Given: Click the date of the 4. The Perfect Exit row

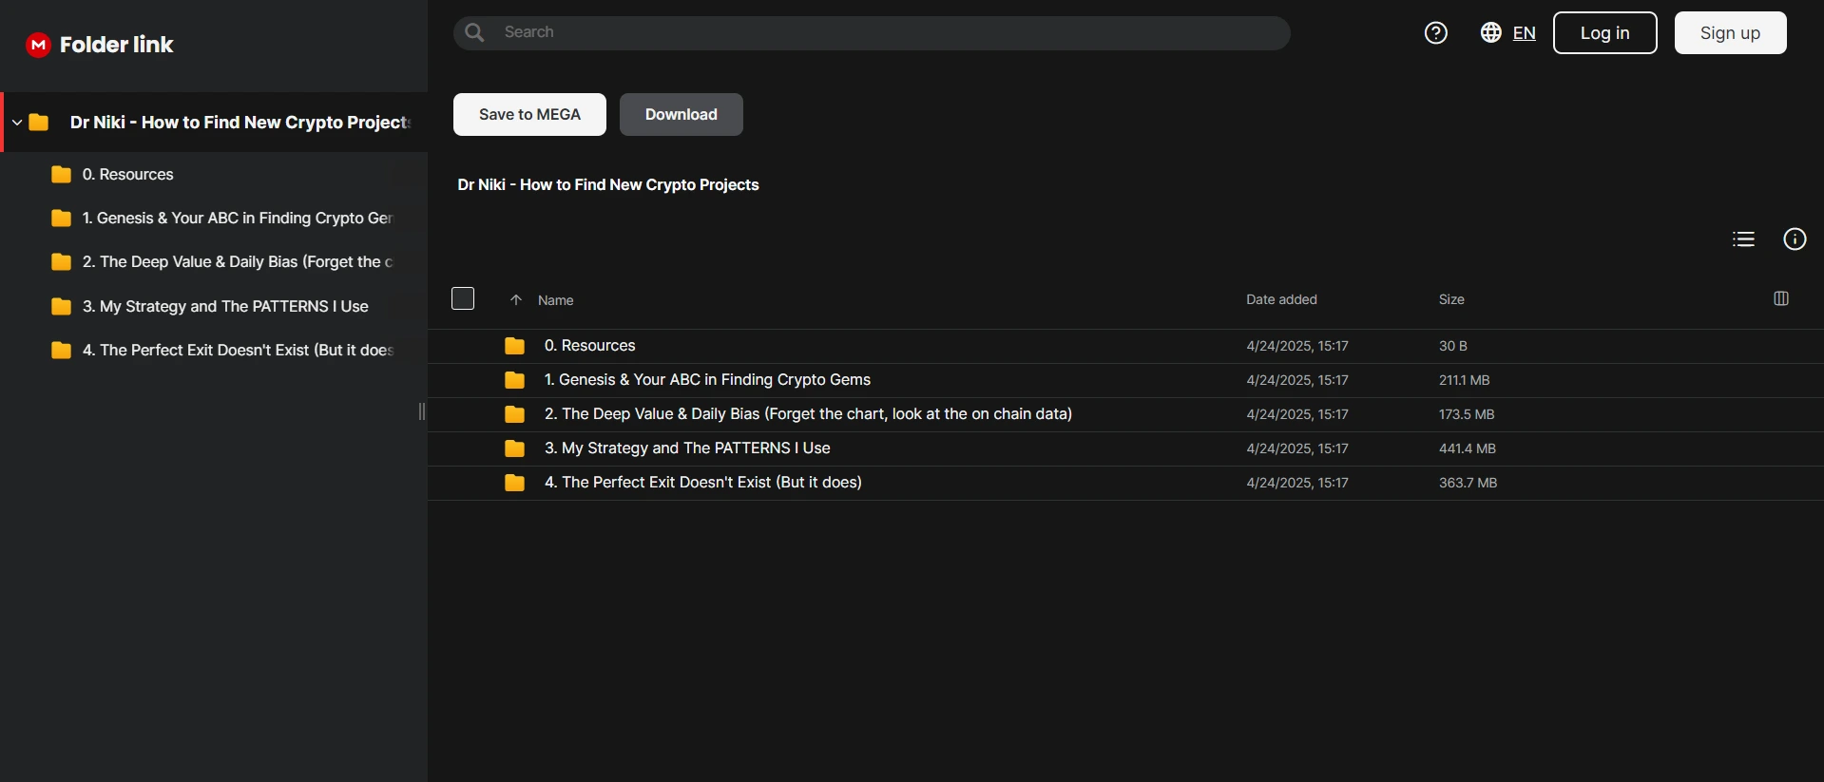Looking at the screenshot, I should pos(1297,483).
